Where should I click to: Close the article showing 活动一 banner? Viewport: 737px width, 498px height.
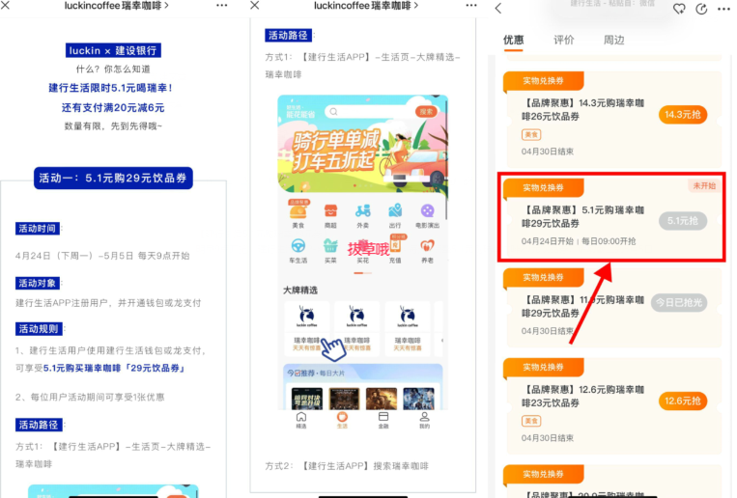pos(6,6)
